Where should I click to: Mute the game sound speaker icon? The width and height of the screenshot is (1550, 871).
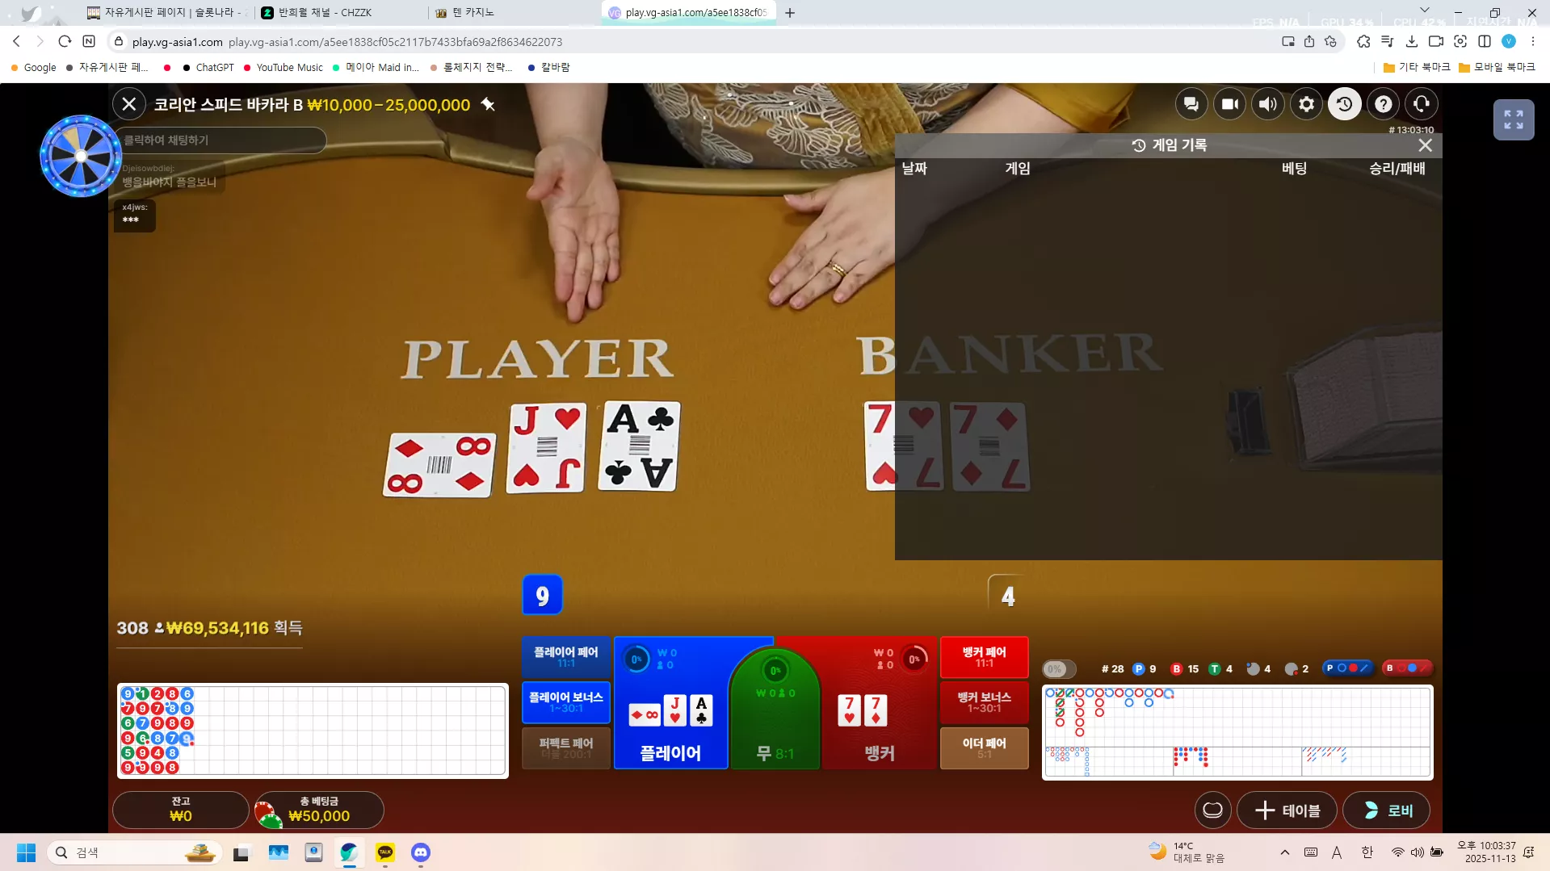click(1268, 104)
